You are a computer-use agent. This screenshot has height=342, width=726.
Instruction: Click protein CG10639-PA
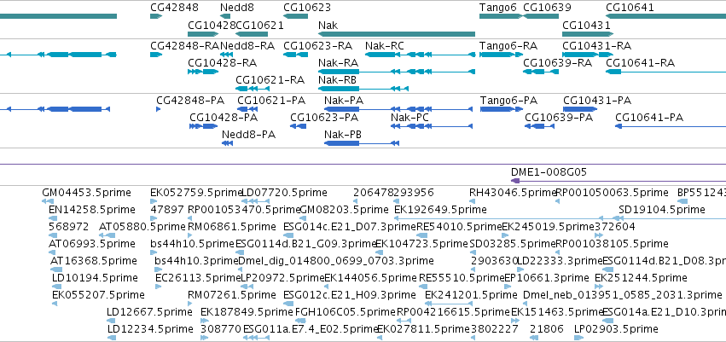(x=539, y=126)
